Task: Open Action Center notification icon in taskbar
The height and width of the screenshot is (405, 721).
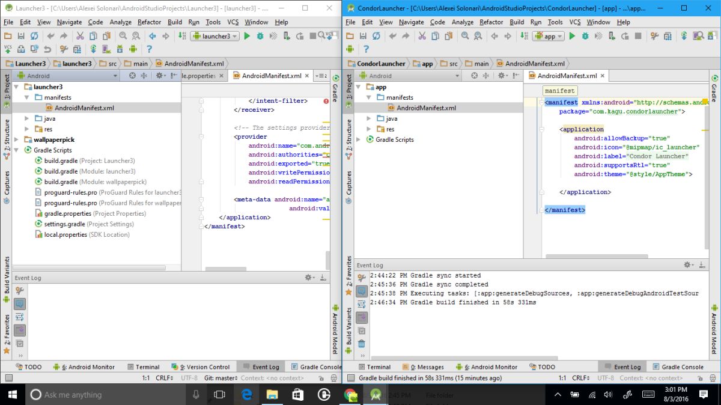Action: point(704,395)
